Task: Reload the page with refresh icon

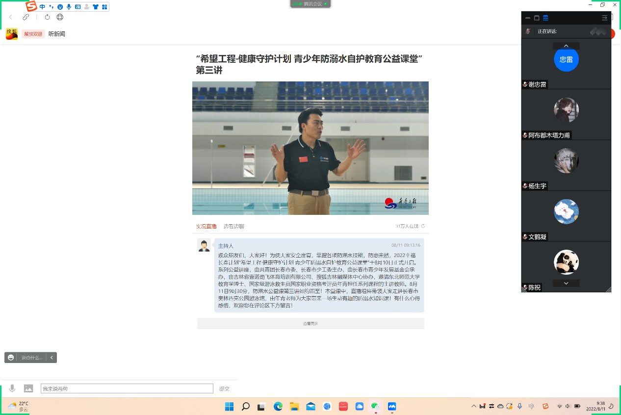Action: [47, 17]
